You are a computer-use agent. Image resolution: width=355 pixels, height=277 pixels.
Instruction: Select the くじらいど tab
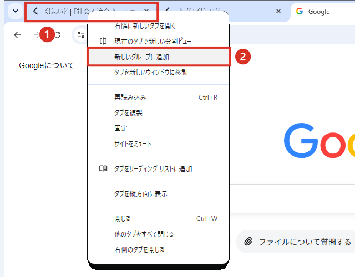point(92,11)
